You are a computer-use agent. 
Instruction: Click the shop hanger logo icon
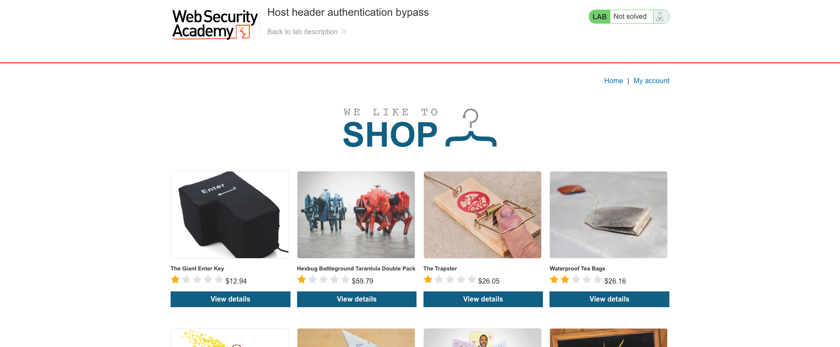[471, 128]
